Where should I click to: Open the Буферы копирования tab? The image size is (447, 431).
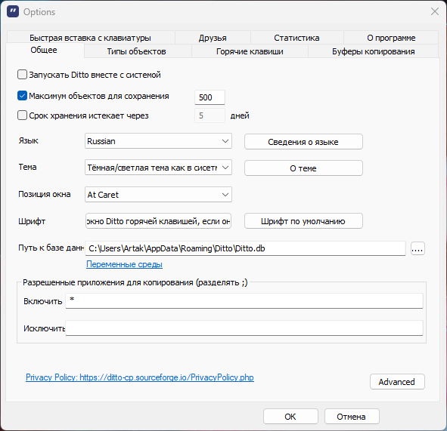373,51
